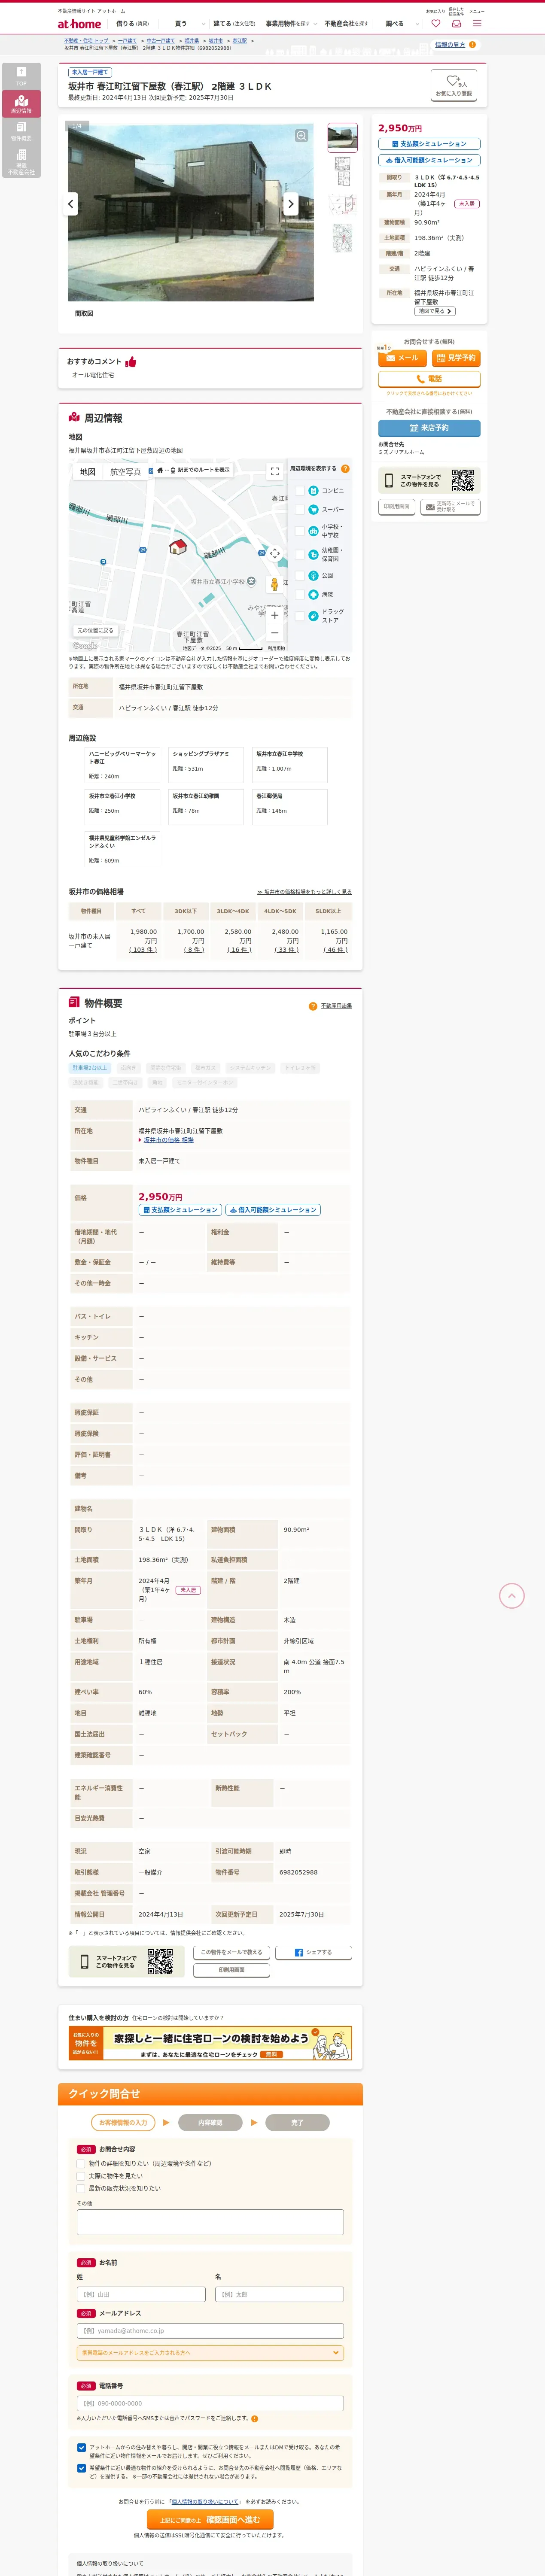Open 福井県 breadcrumb link
Viewport: 545px width, 2576px height.
[191, 41]
